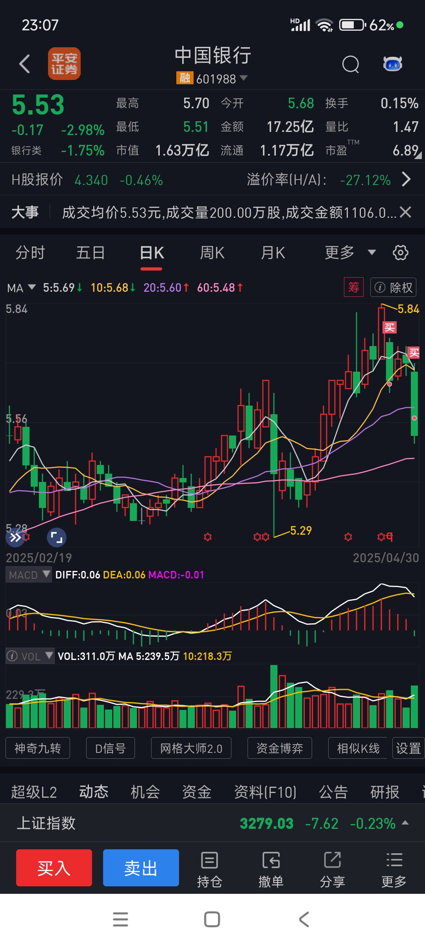
Task: Open stock search magnifier icon
Action: coord(350,64)
